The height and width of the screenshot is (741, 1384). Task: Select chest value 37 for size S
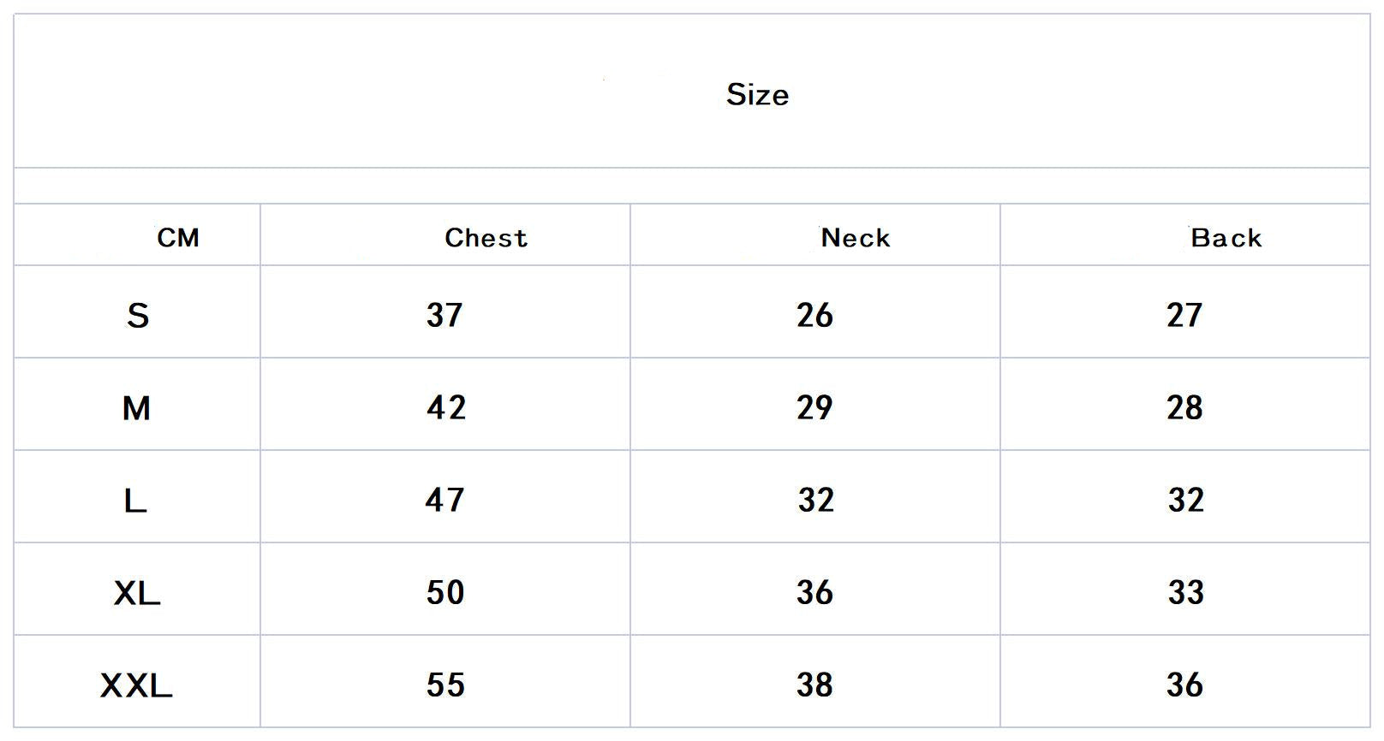point(444,315)
